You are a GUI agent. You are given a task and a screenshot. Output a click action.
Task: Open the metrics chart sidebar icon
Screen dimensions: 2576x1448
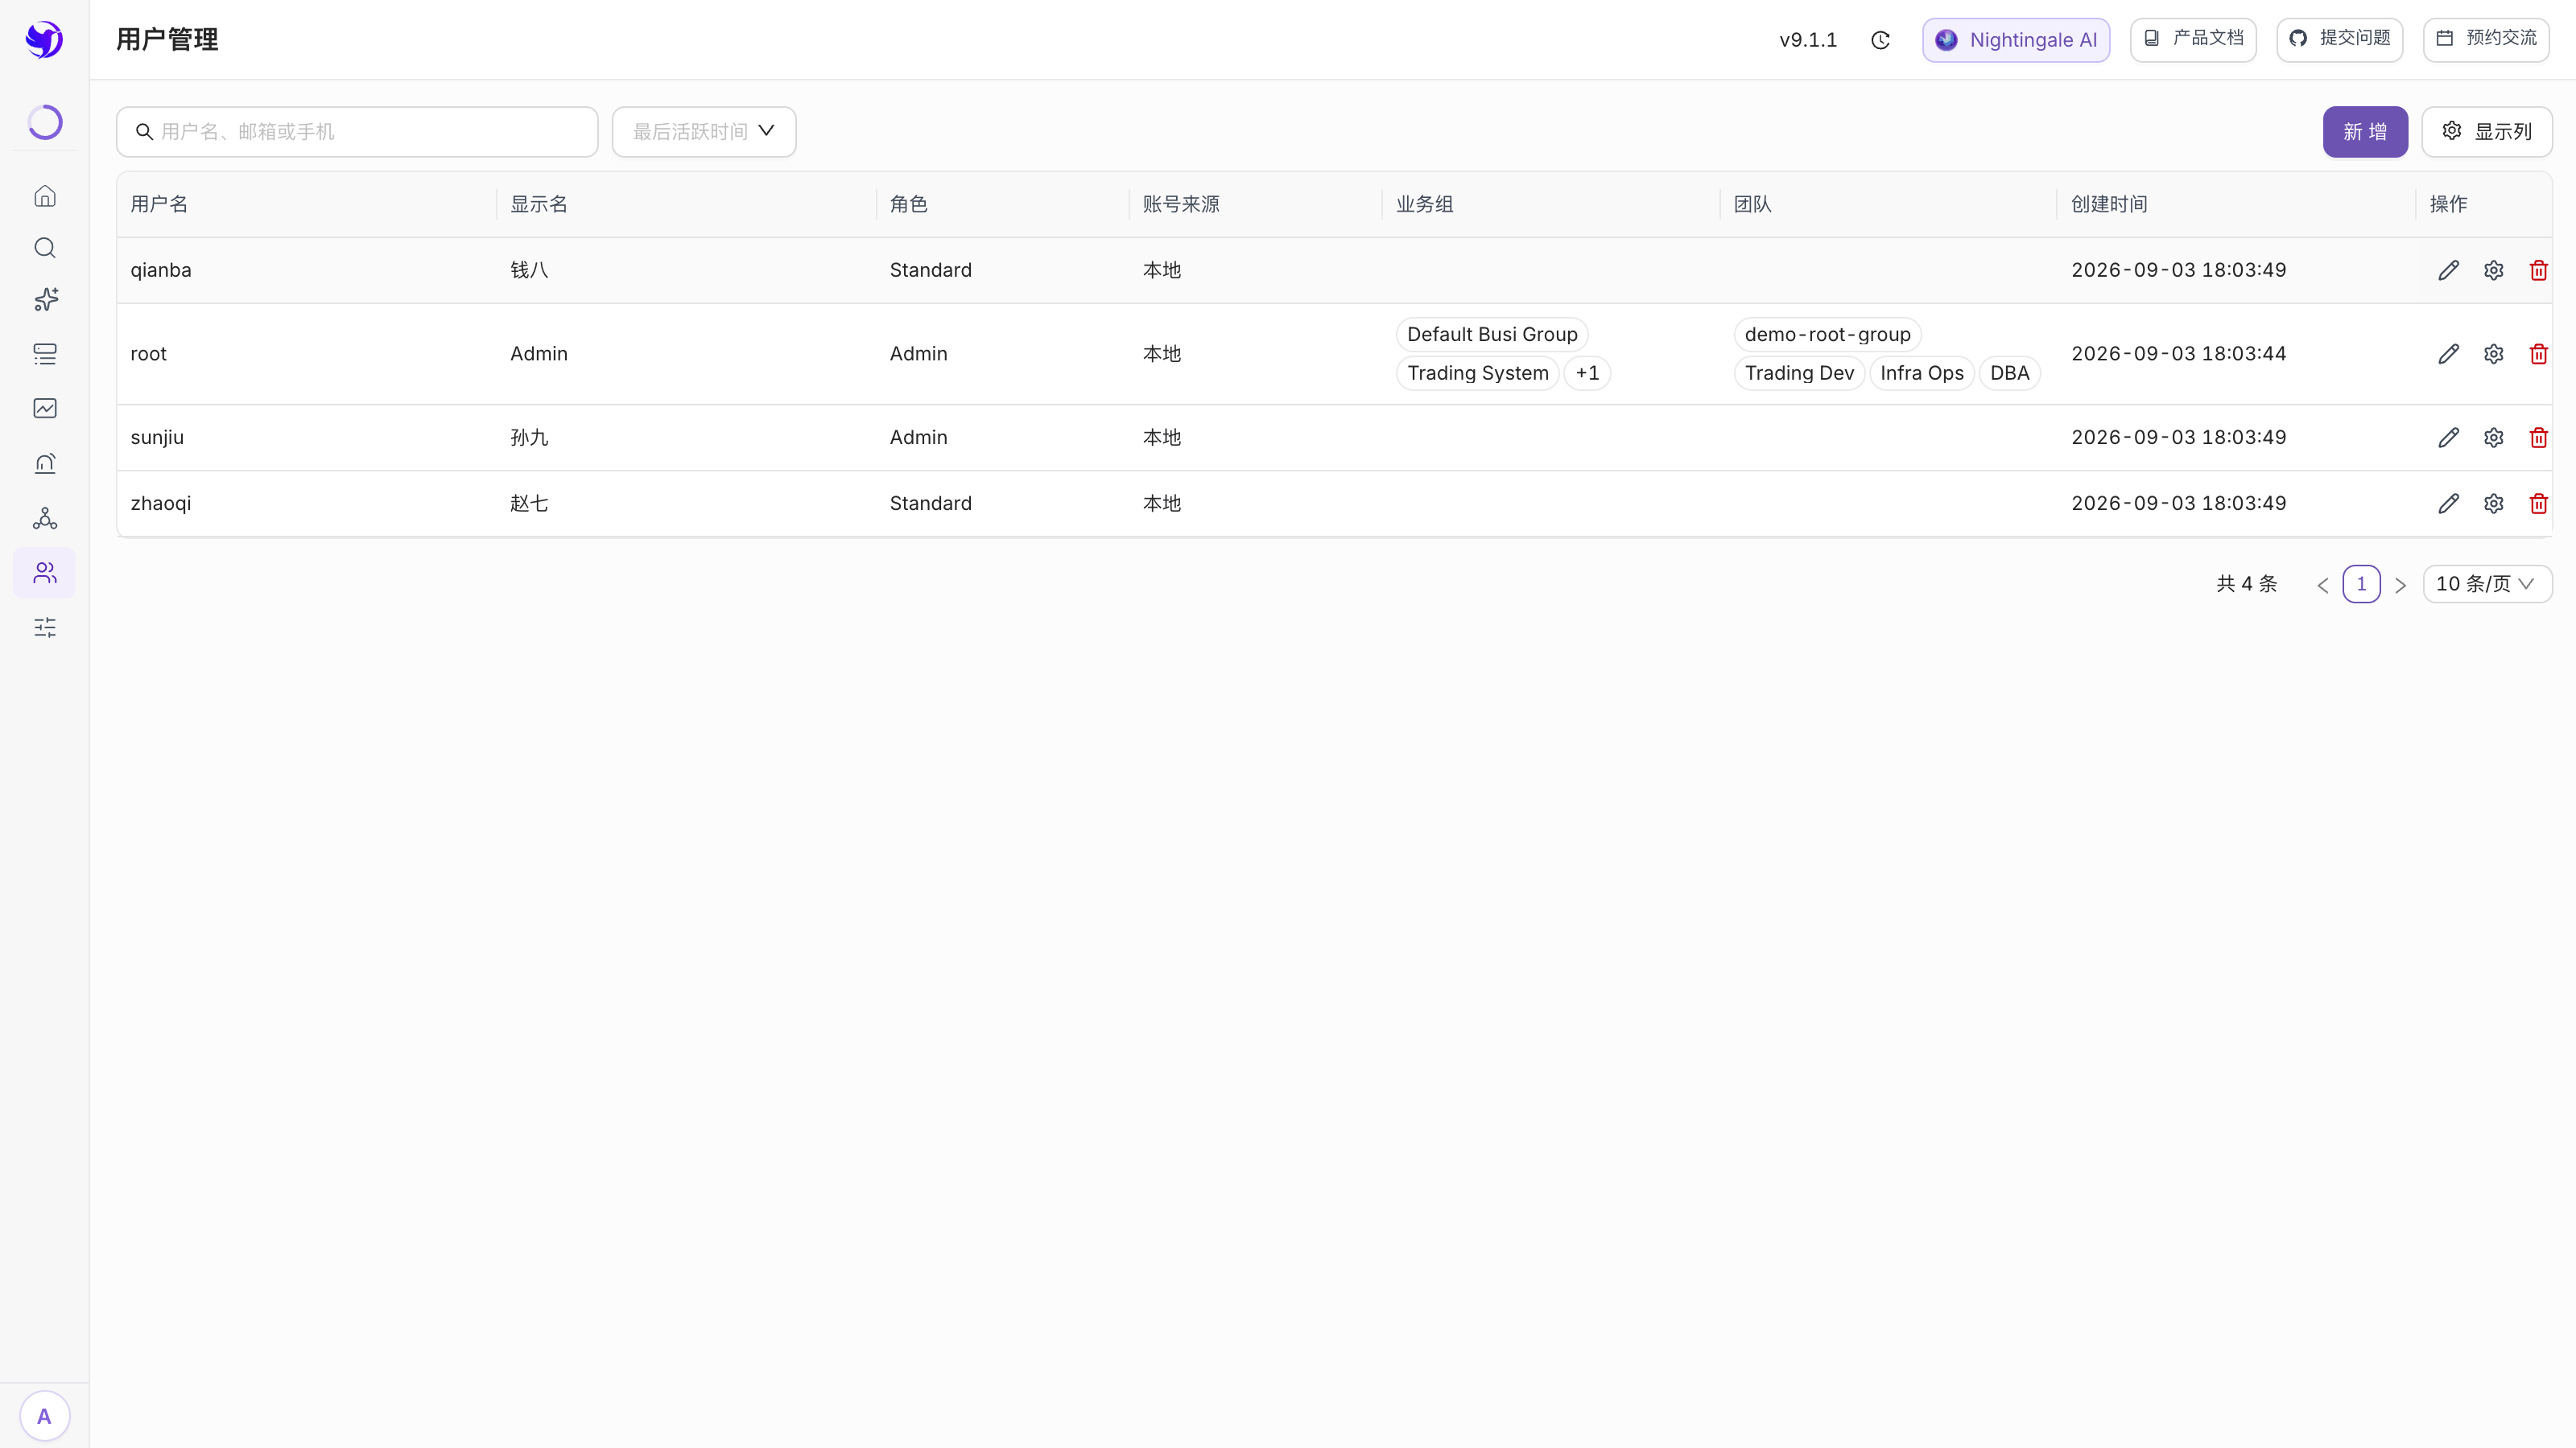point(45,408)
